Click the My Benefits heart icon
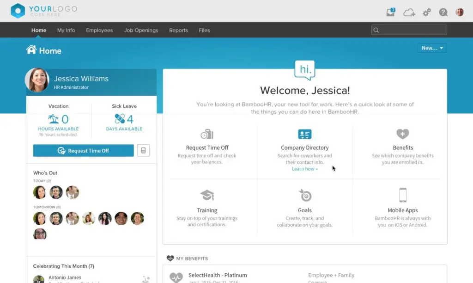Screen dimensions: 473x283 point(170,258)
